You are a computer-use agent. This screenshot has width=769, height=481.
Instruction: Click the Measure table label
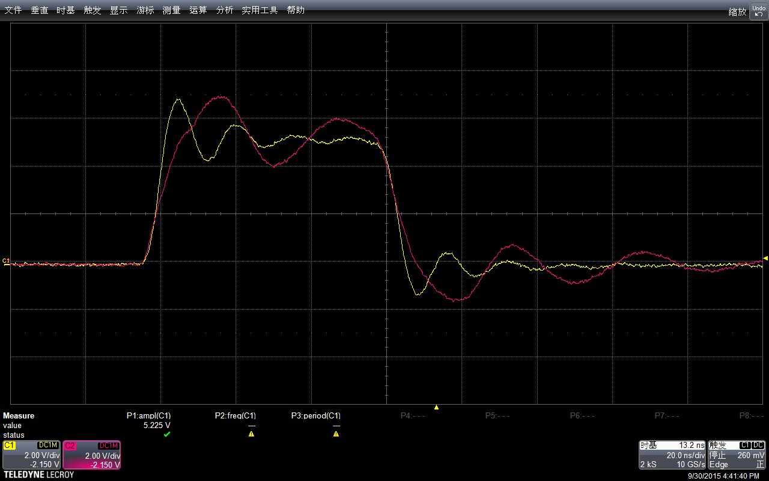(19, 415)
